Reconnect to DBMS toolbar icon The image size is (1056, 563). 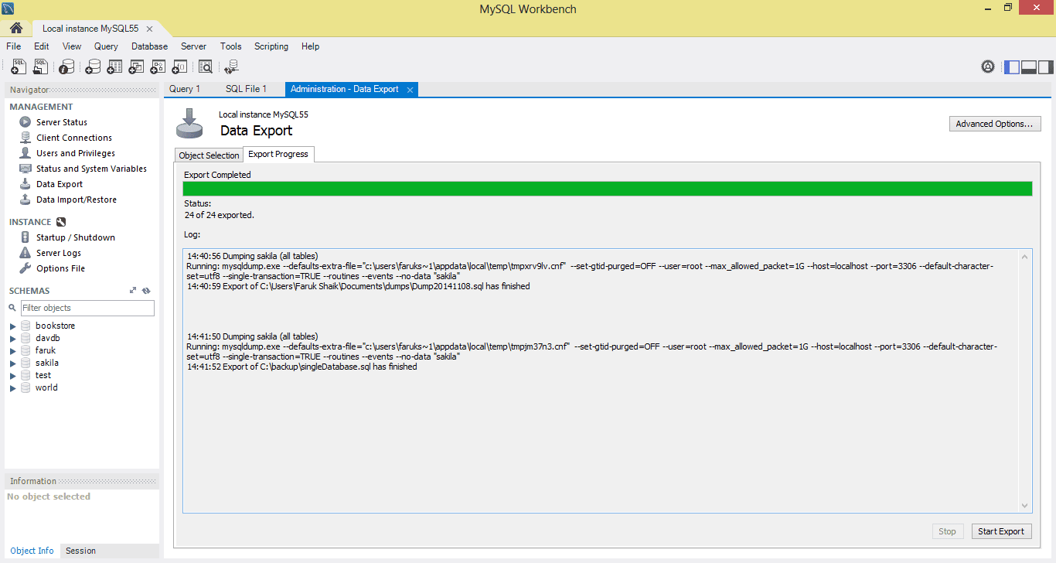pos(231,67)
